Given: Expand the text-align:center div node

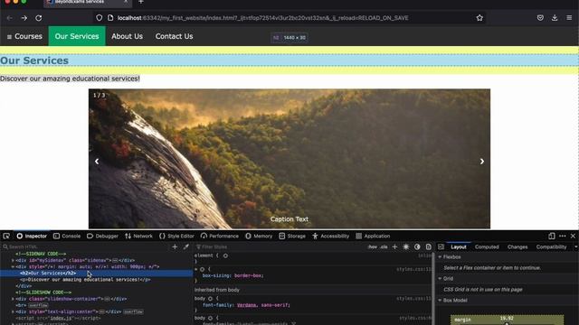Looking at the screenshot, I should click(13, 311).
